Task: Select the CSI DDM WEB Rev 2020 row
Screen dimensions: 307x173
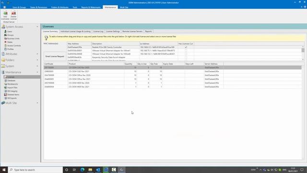Action: coord(172,83)
